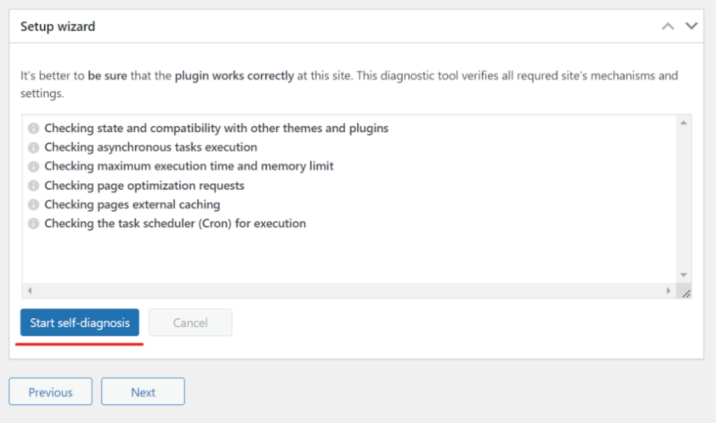Start the self-diagnosis
Screen dimensions: 716x423
pos(80,322)
